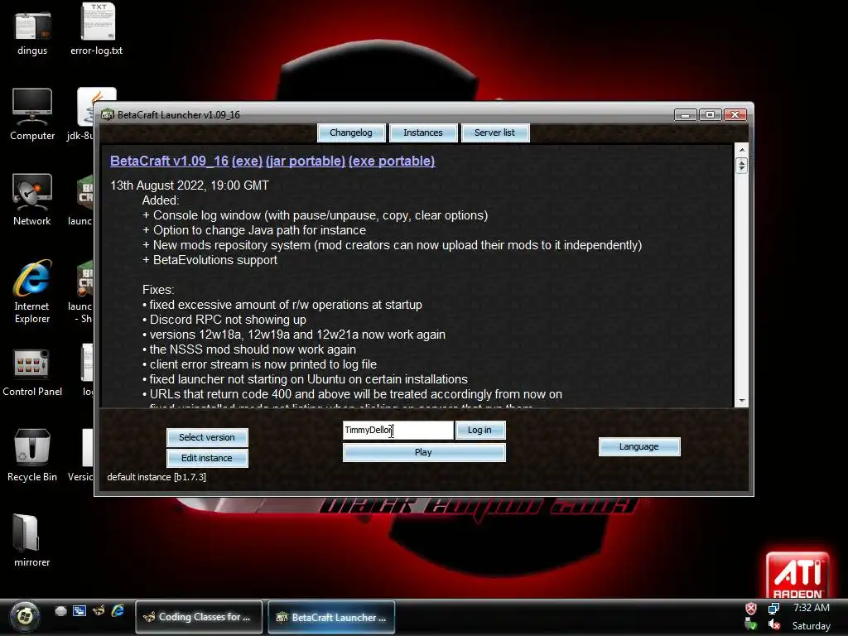This screenshot has height=636, width=848.
Task: Click the red security shield tray icon
Action: click(x=751, y=609)
